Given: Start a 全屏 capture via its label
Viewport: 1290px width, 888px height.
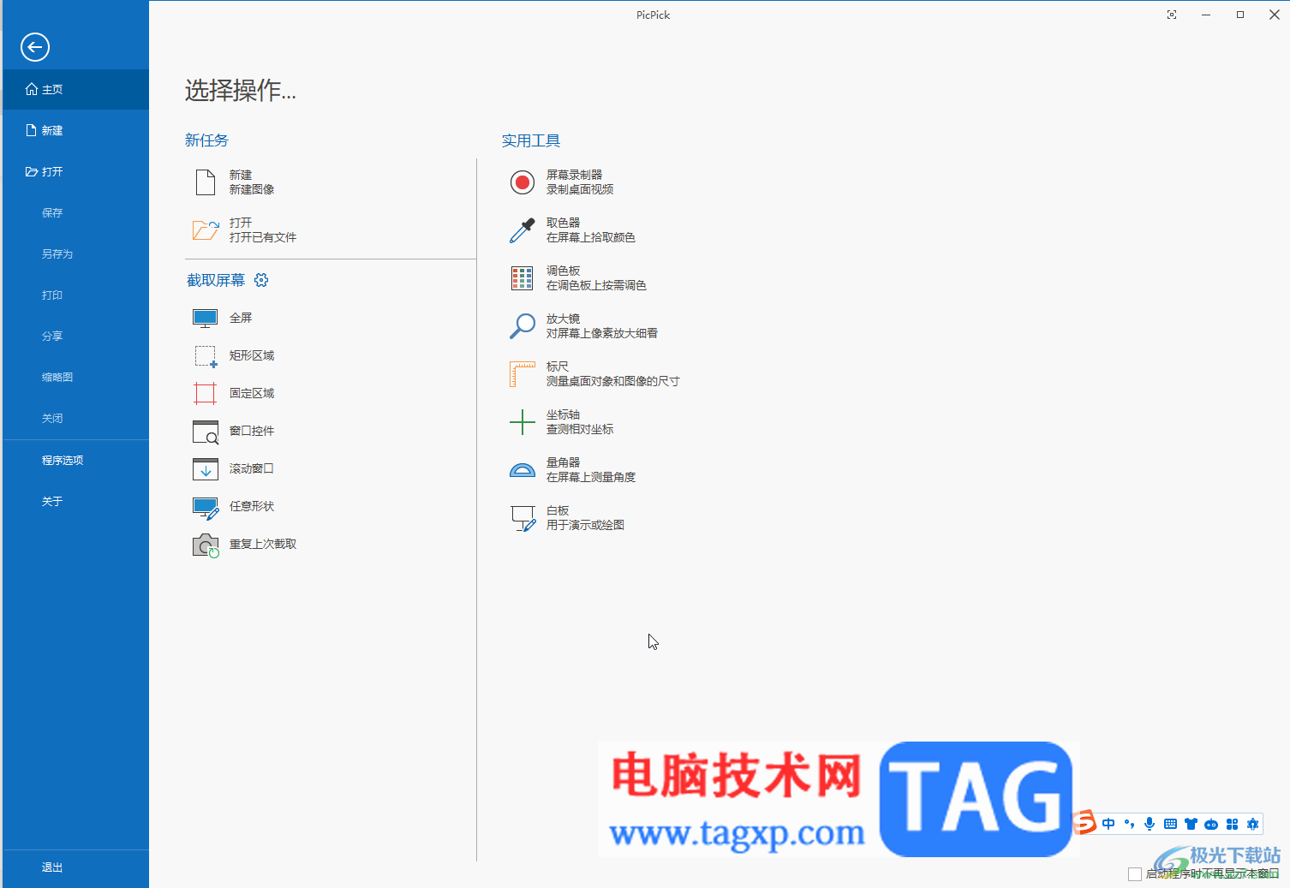Looking at the screenshot, I should click(x=241, y=318).
